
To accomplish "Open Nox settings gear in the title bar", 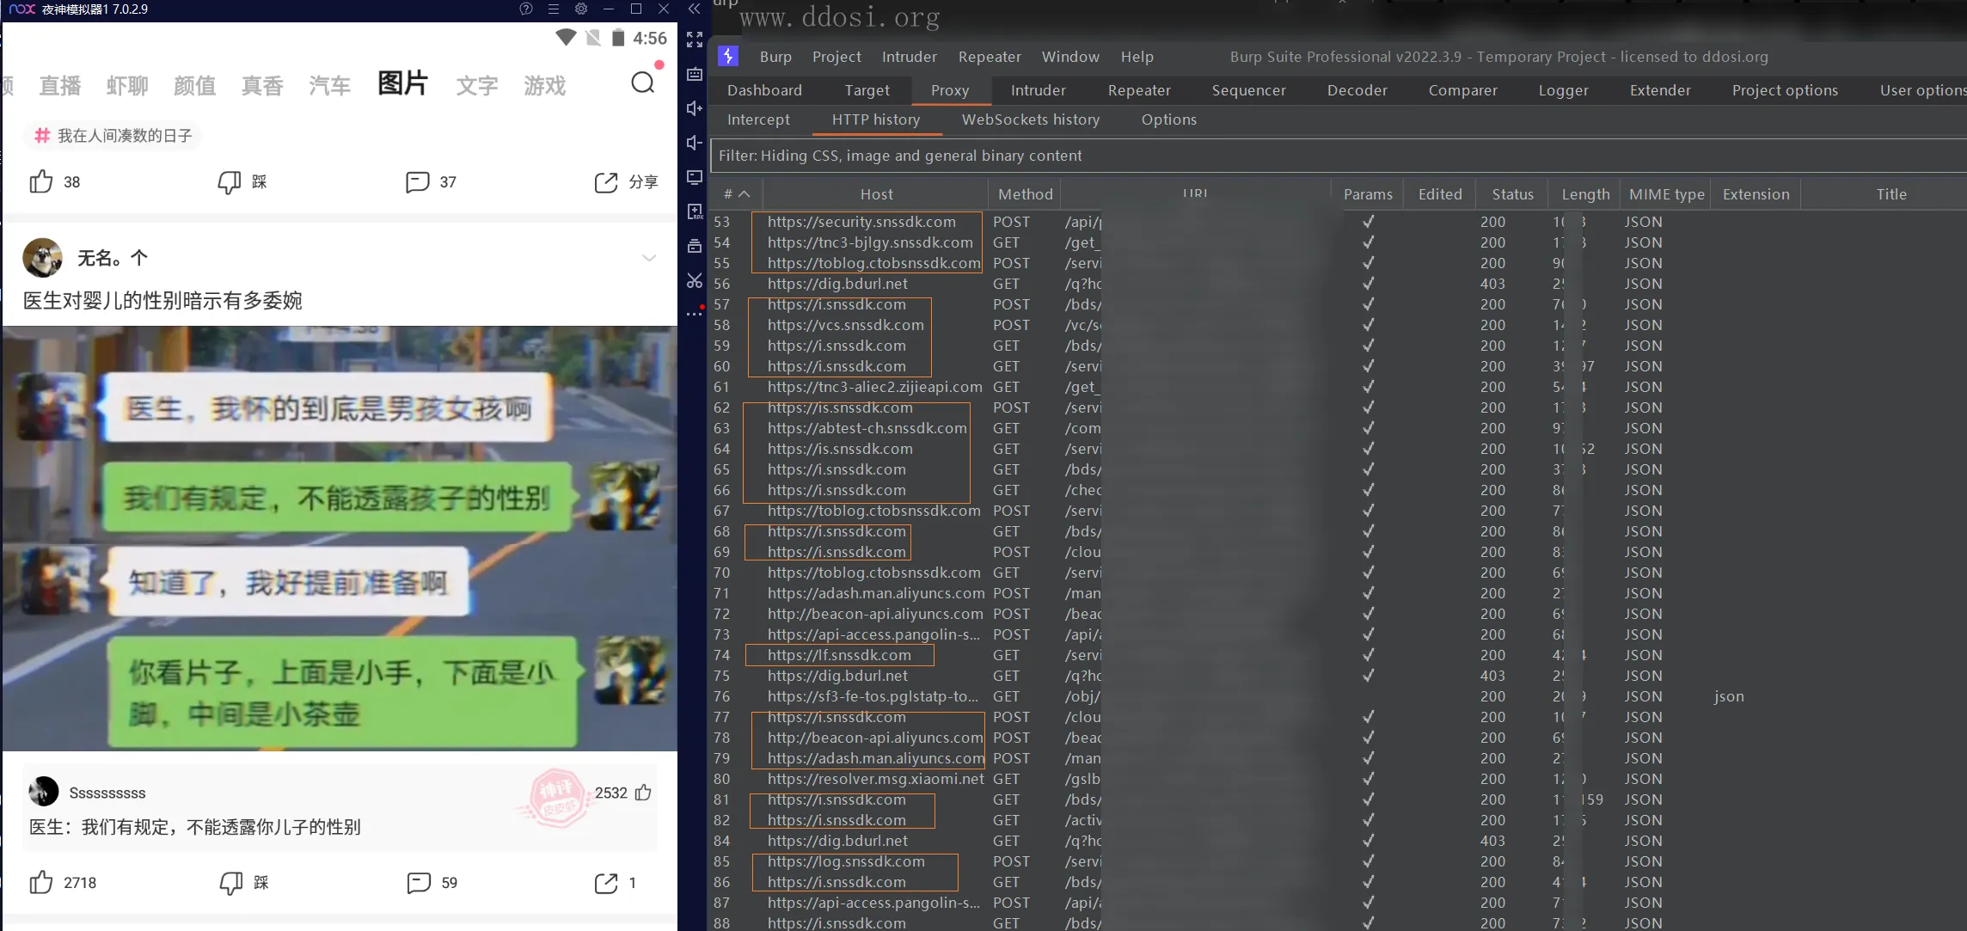I will tap(581, 9).
